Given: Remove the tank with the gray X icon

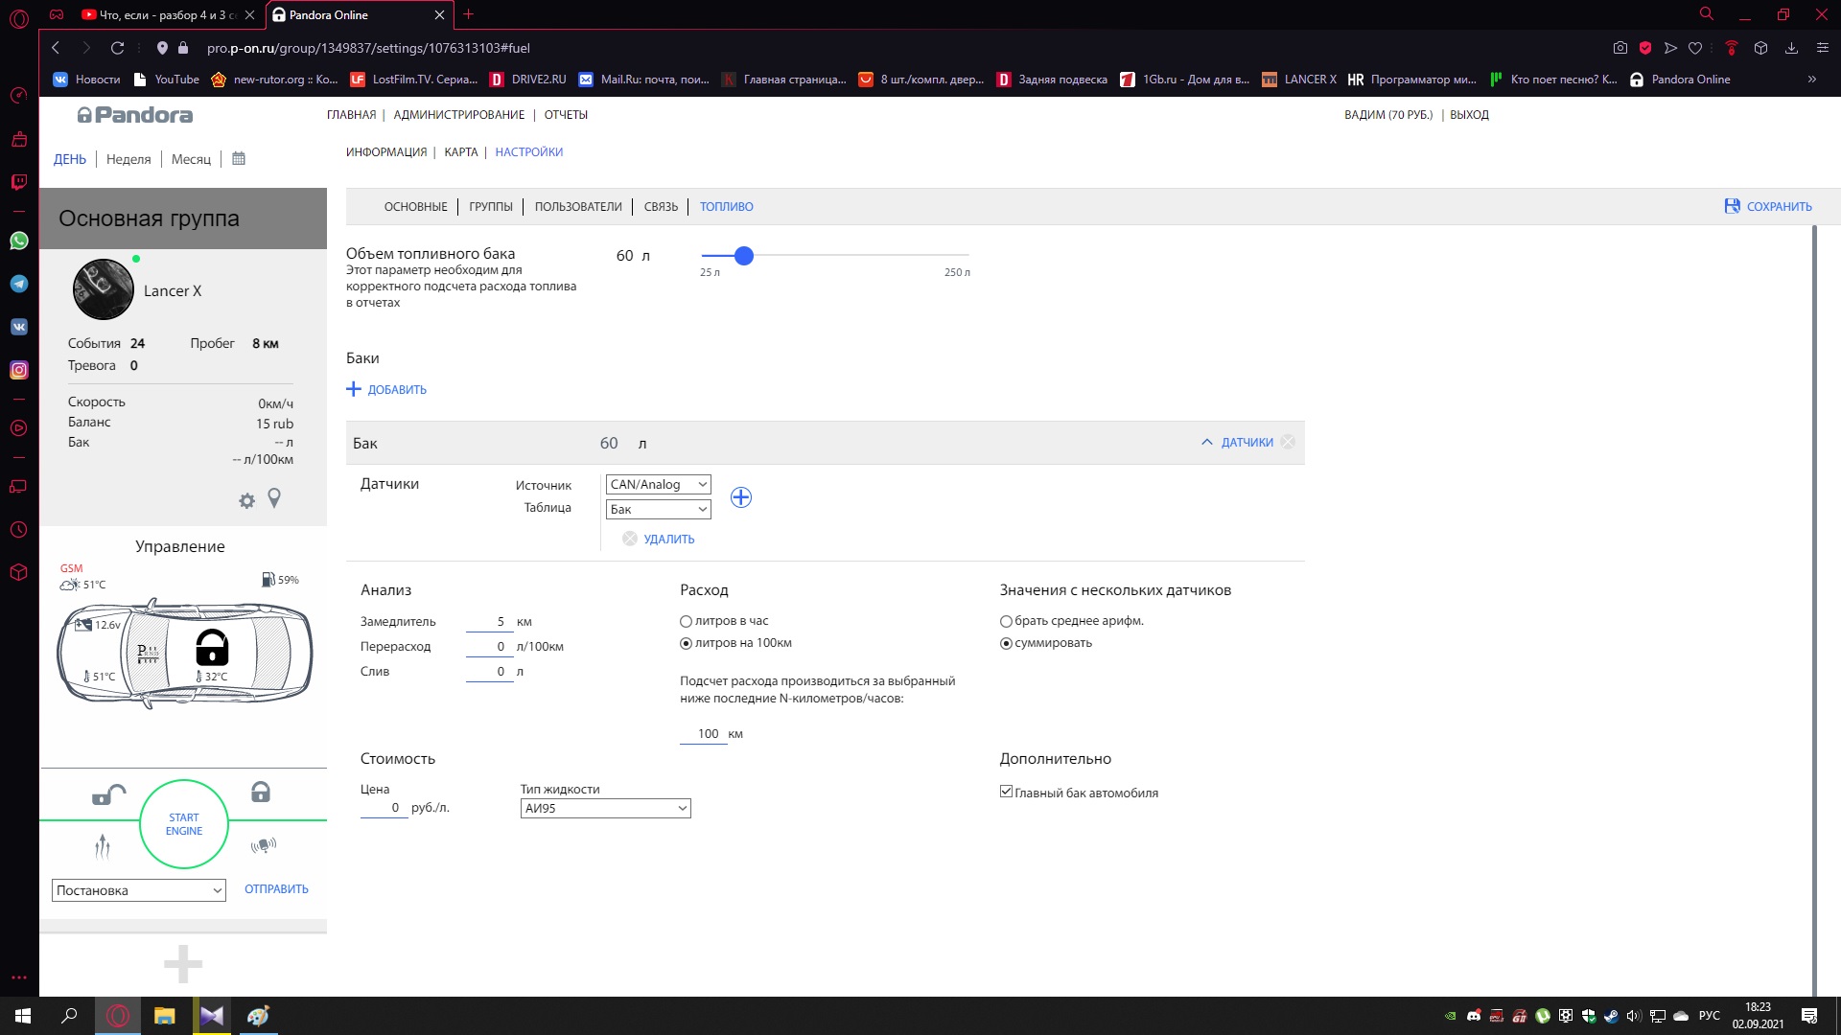Looking at the screenshot, I should click(x=1288, y=442).
